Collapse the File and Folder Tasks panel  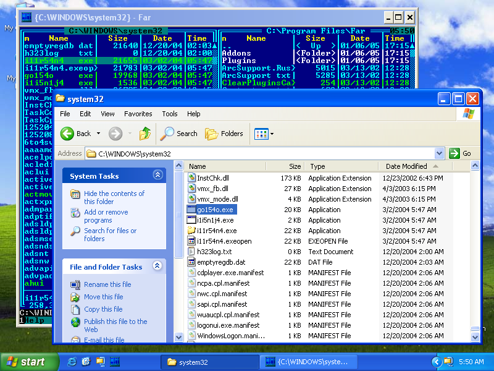[157, 266]
